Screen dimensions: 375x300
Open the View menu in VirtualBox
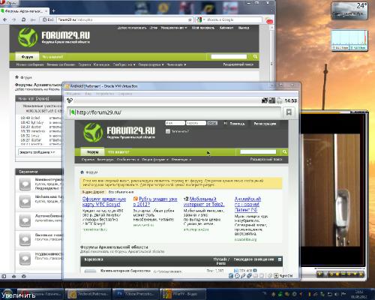(x=88, y=94)
